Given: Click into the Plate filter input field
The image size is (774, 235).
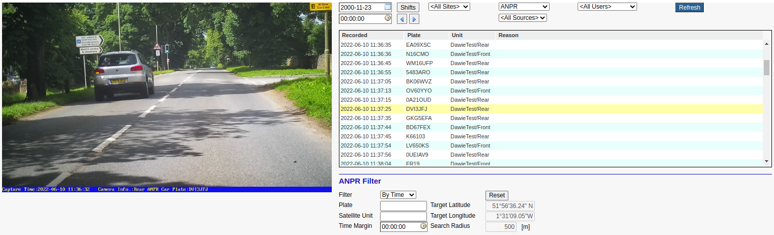Looking at the screenshot, I should pos(403,206).
